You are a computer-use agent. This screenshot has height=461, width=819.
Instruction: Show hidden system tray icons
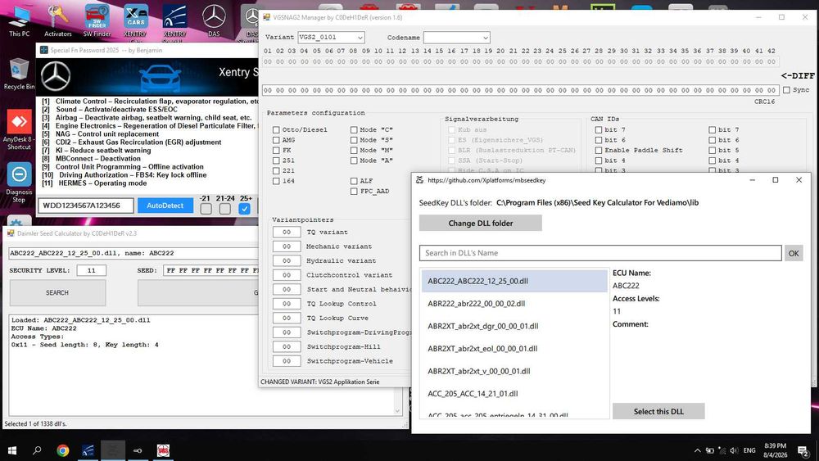click(697, 450)
